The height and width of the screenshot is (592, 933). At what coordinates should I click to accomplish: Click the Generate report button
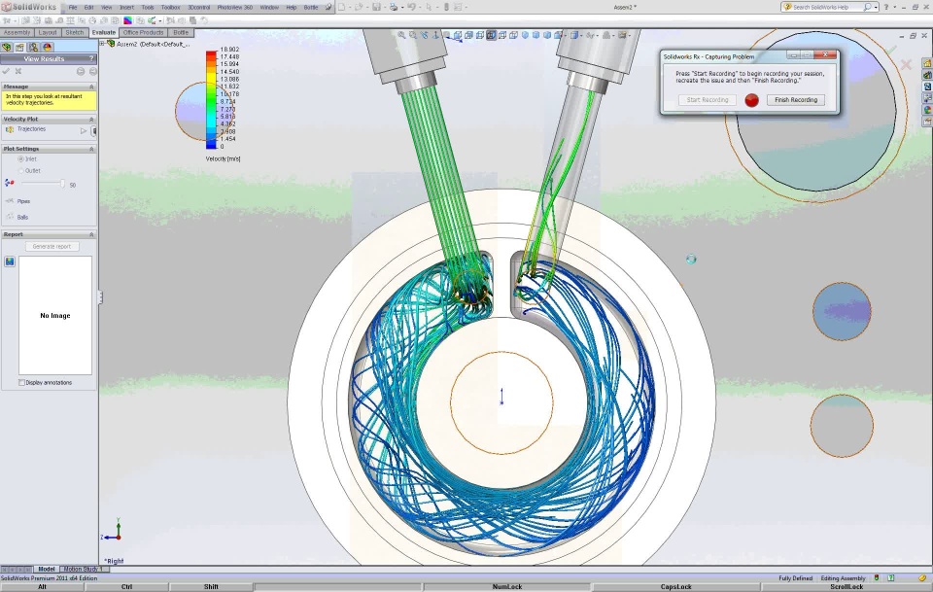point(52,246)
